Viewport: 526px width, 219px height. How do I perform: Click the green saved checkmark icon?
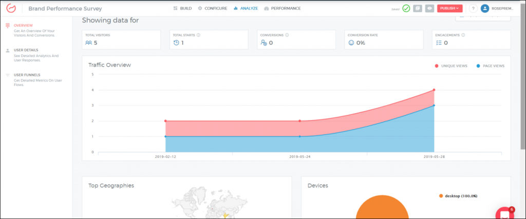406,8
